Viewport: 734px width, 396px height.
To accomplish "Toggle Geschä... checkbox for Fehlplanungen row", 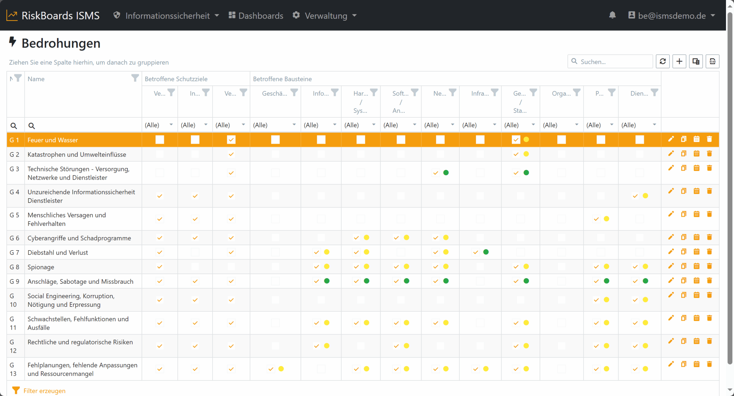I will [x=271, y=369].
